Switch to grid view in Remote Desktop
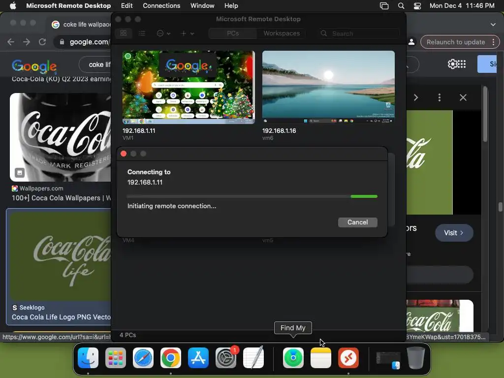Image resolution: width=504 pixels, height=378 pixels. (x=124, y=33)
